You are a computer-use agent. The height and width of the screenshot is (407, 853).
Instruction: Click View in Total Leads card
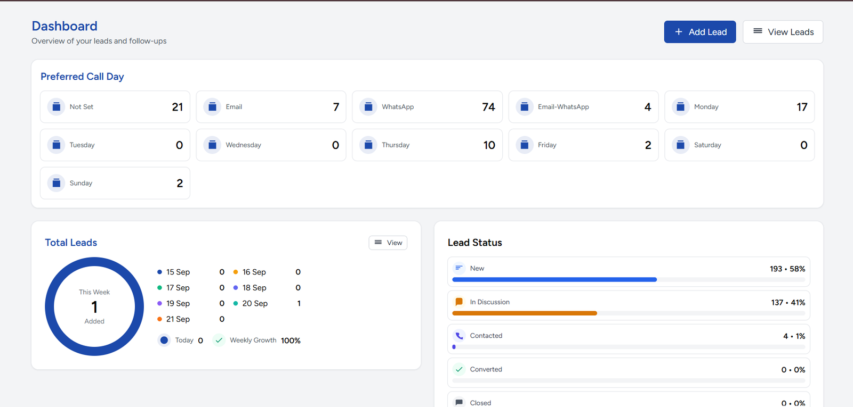388,243
